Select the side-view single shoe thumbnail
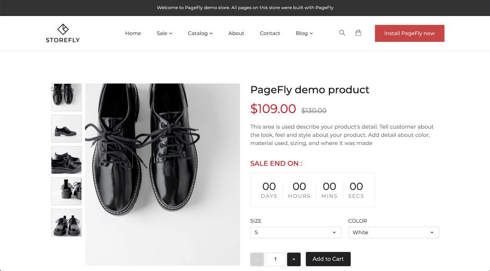Viewport: 490px width, 271px height. coord(66,128)
